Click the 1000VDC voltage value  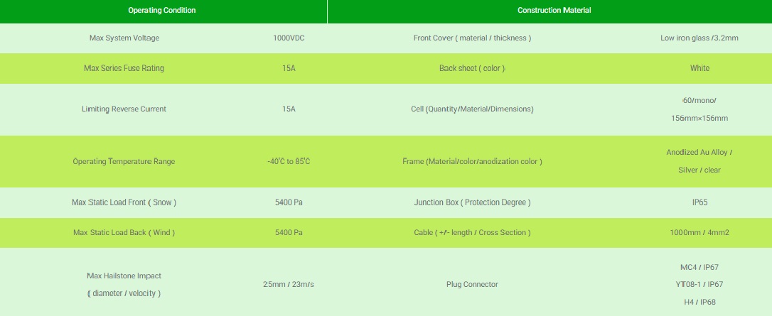(289, 38)
